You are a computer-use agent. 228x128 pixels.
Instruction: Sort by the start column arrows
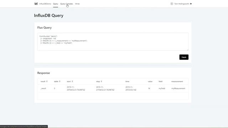[x=72, y=81]
